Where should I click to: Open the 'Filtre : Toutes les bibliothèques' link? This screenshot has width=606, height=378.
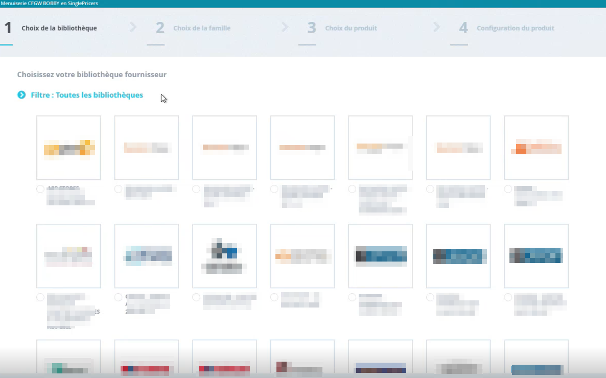point(87,95)
